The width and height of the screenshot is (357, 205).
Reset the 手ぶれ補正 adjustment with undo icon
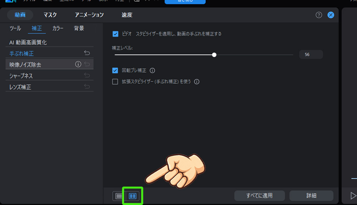tap(87, 52)
